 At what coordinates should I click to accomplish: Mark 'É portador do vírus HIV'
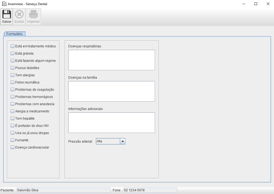tap(12, 126)
